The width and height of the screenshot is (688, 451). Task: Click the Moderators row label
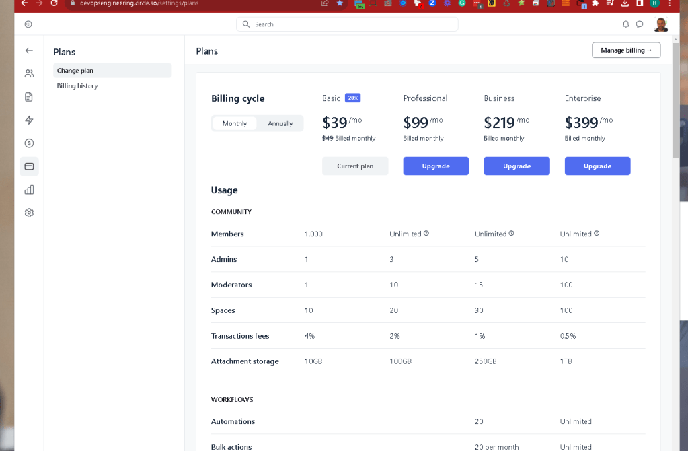click(231, 285)
